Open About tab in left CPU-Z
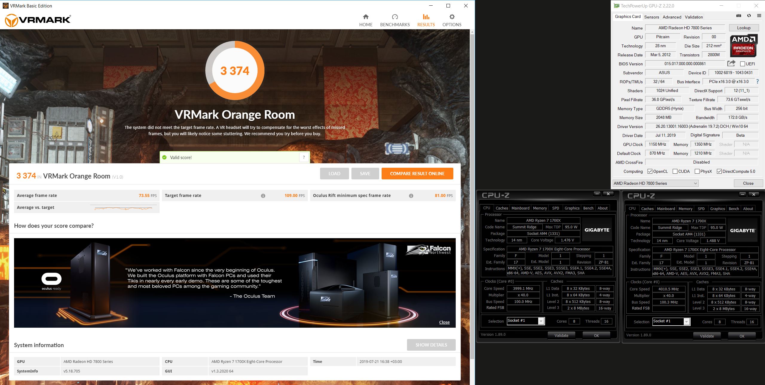Screen dimensions: 765x385 [x=602, y=208]
